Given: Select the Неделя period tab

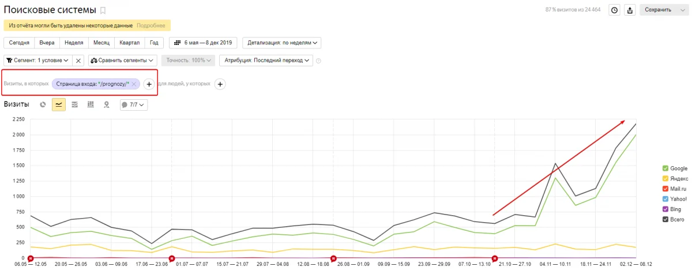Looking at the screenshot, I should [x=74, y=43].
